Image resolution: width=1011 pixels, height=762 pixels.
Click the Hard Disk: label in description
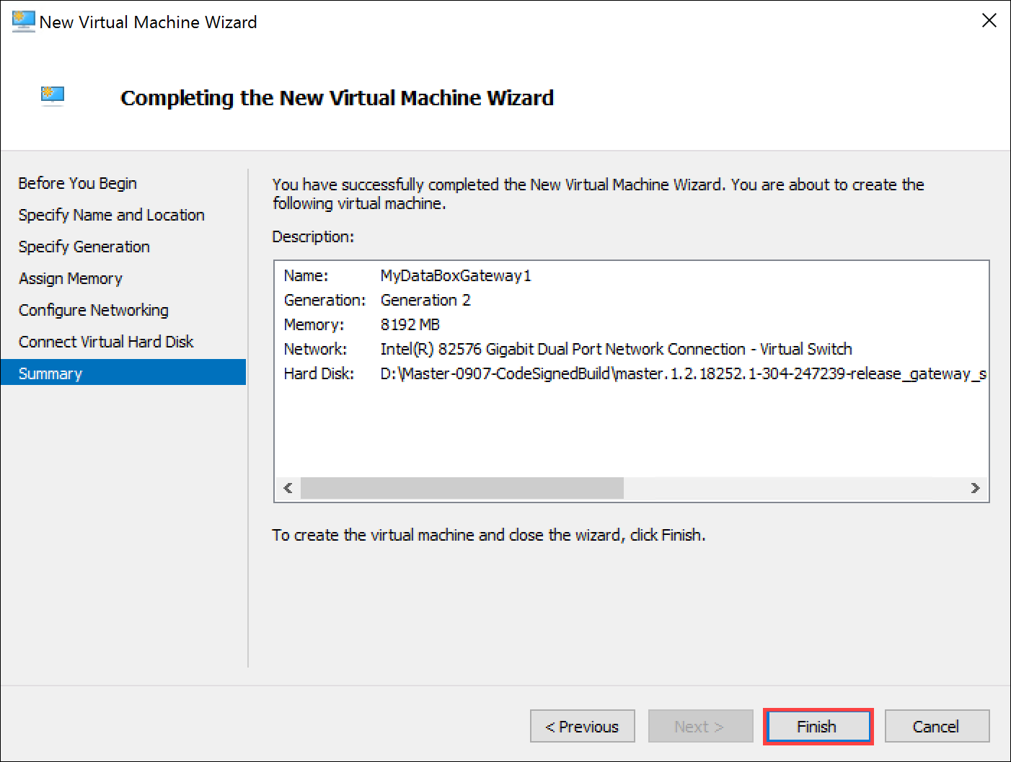(x=319, y=373)
